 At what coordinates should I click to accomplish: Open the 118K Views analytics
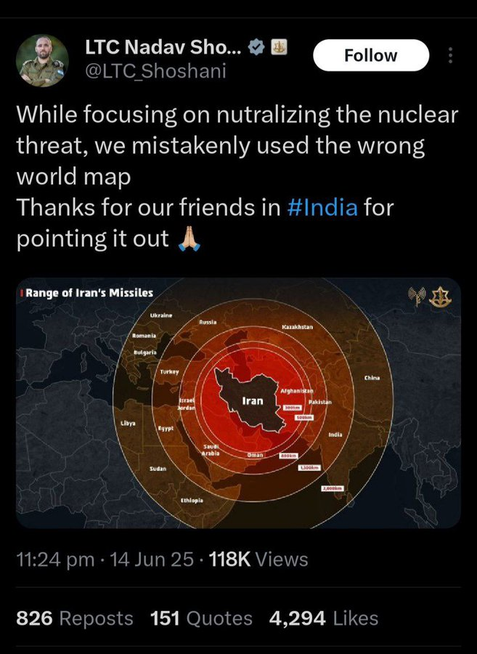click(x=258, y=560)
